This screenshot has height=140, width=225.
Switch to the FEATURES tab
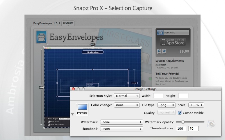[x=68, y=23]
